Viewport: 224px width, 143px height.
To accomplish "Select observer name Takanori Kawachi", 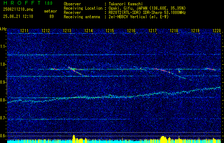I will pos(125,4).
